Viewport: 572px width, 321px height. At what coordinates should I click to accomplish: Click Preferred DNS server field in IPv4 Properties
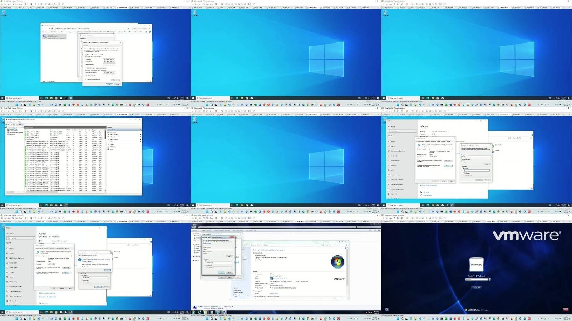point(109,72)
